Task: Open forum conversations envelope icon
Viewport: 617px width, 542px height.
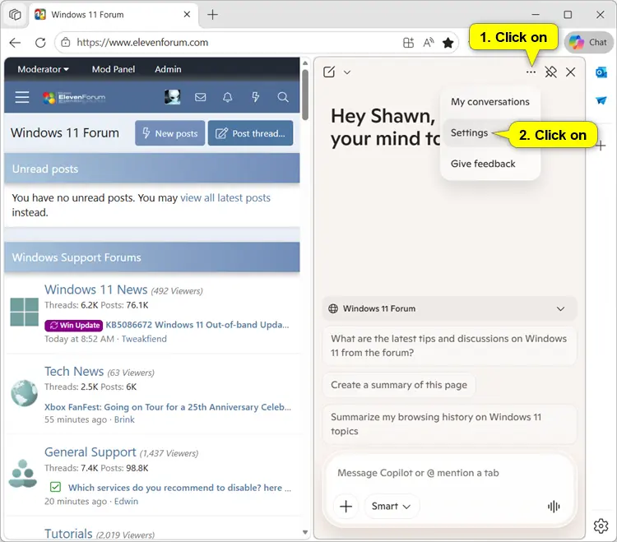Action: [200, 97]
